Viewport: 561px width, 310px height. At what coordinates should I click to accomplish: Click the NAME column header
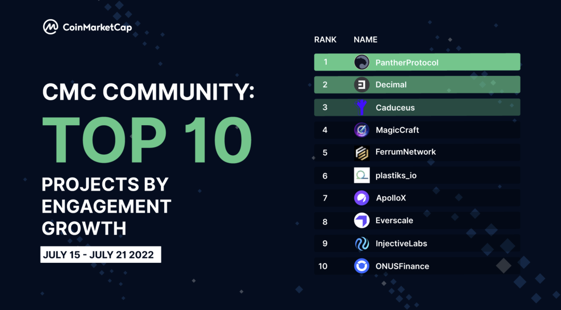point(365,39)
